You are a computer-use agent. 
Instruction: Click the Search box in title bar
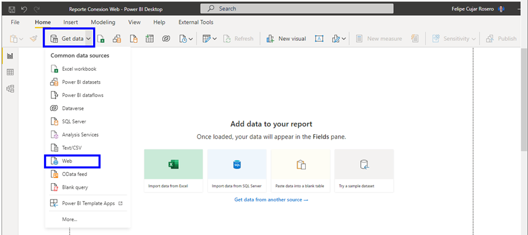click(296, 9)
